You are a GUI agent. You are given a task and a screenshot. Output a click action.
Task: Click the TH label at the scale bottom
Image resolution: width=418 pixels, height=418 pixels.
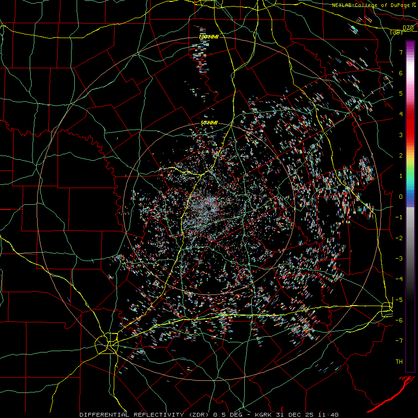point(399,362)
